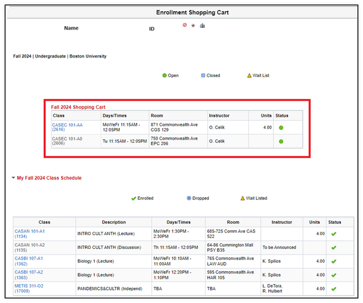Click green Open status dot for CASEC 101-A0
The height and width of the screenshot is (303, 363).
click(281, 142)
